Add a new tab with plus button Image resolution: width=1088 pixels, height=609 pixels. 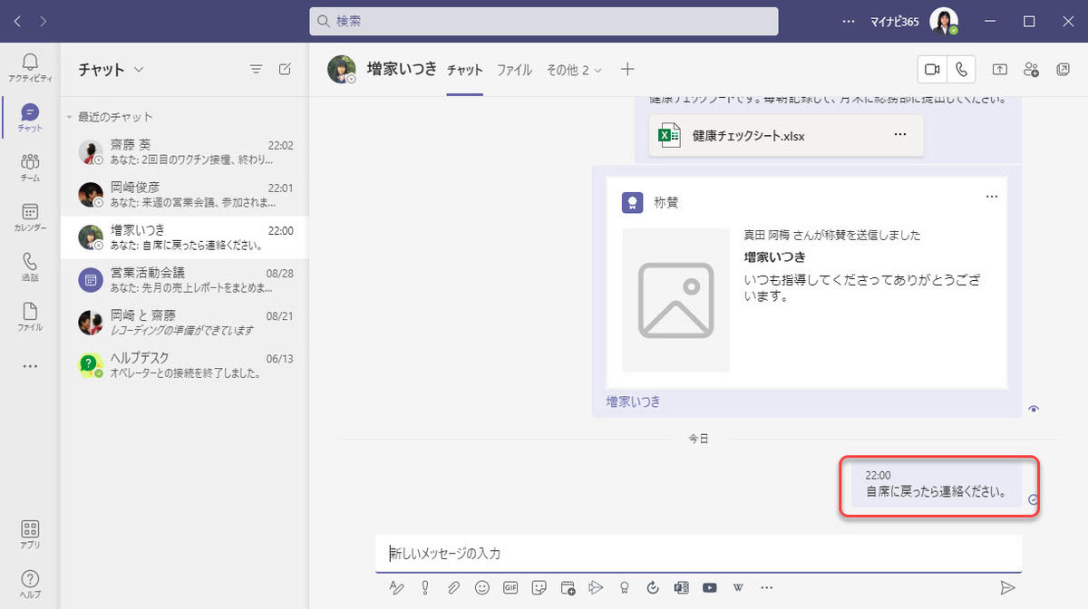pos(627,69)
